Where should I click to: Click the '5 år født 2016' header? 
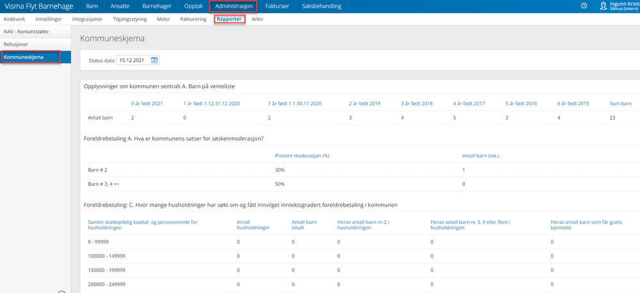click(x=521, y=104)
